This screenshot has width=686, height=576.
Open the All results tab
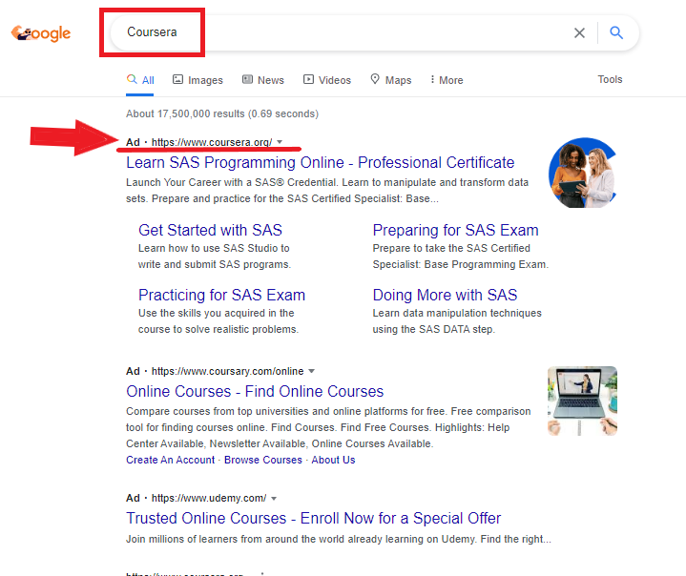point(140,80)
